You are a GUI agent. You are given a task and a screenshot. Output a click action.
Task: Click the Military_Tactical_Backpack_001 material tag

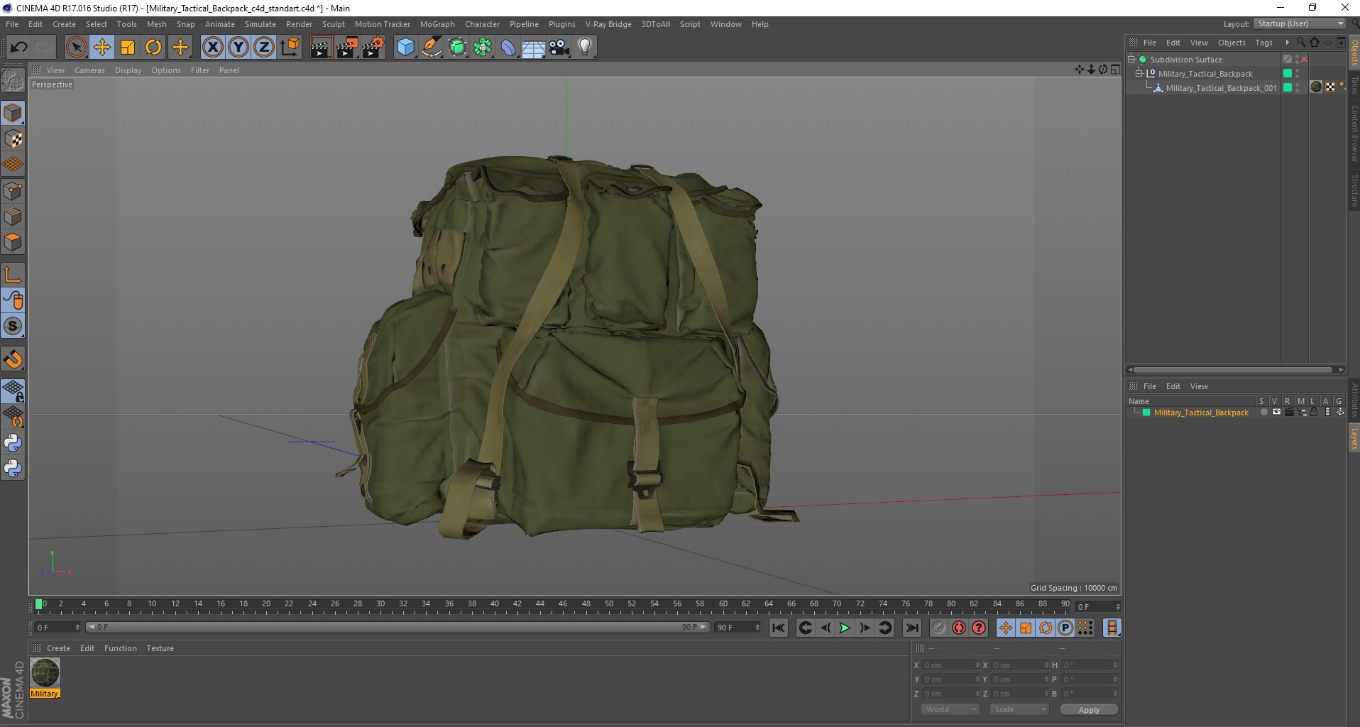1315,87
